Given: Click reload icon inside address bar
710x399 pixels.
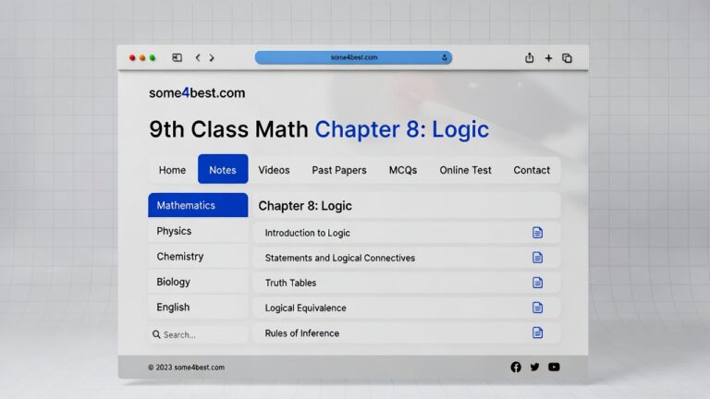Looking at the screenshot, I should [444, 57].
